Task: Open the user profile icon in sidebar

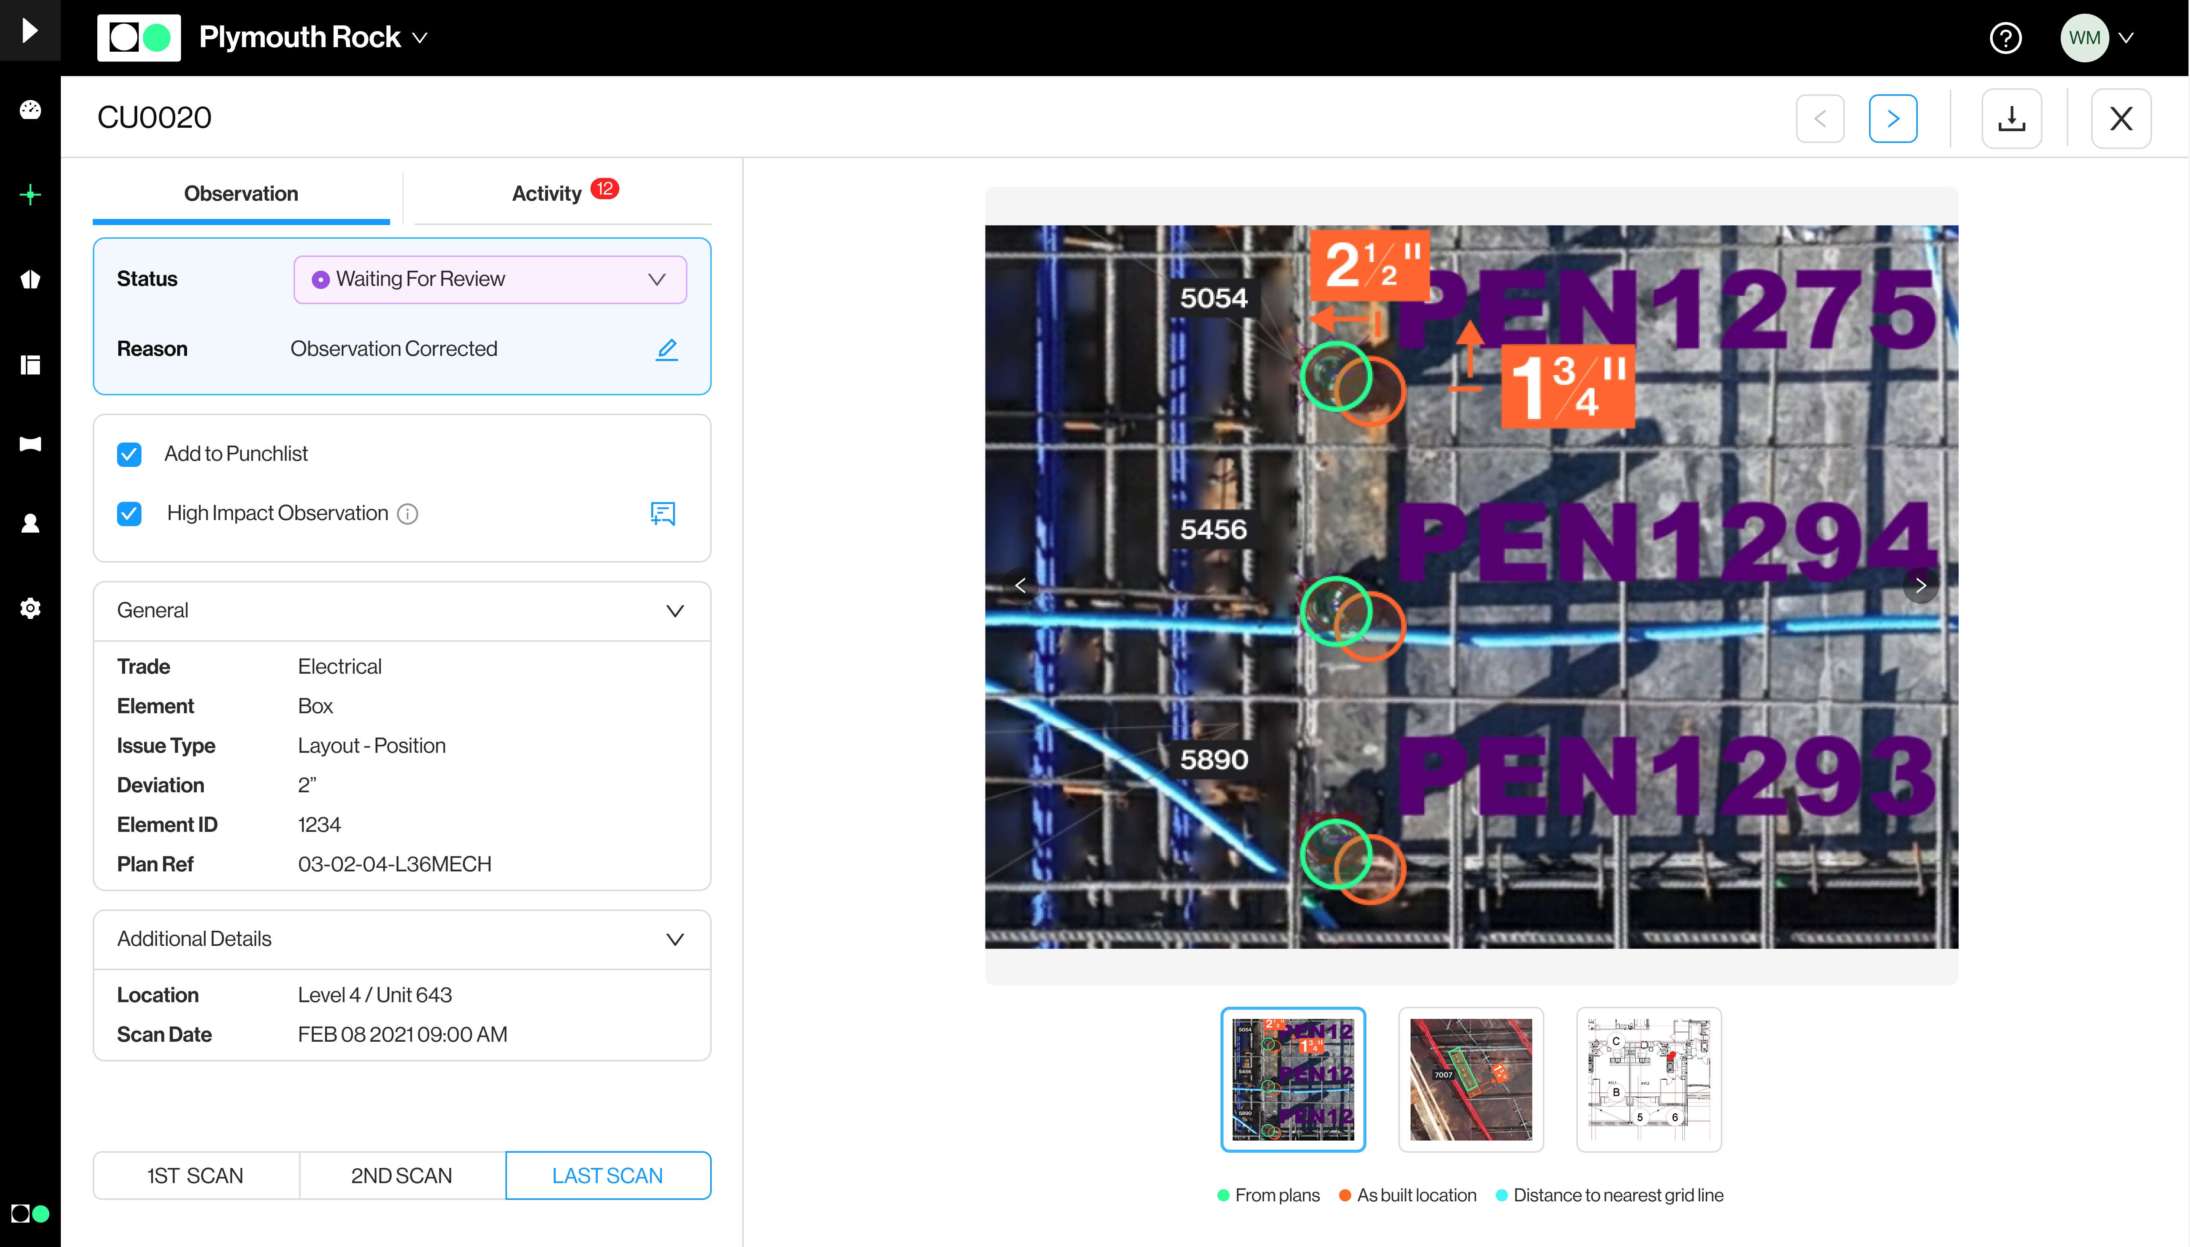Action: click(30, 522)
